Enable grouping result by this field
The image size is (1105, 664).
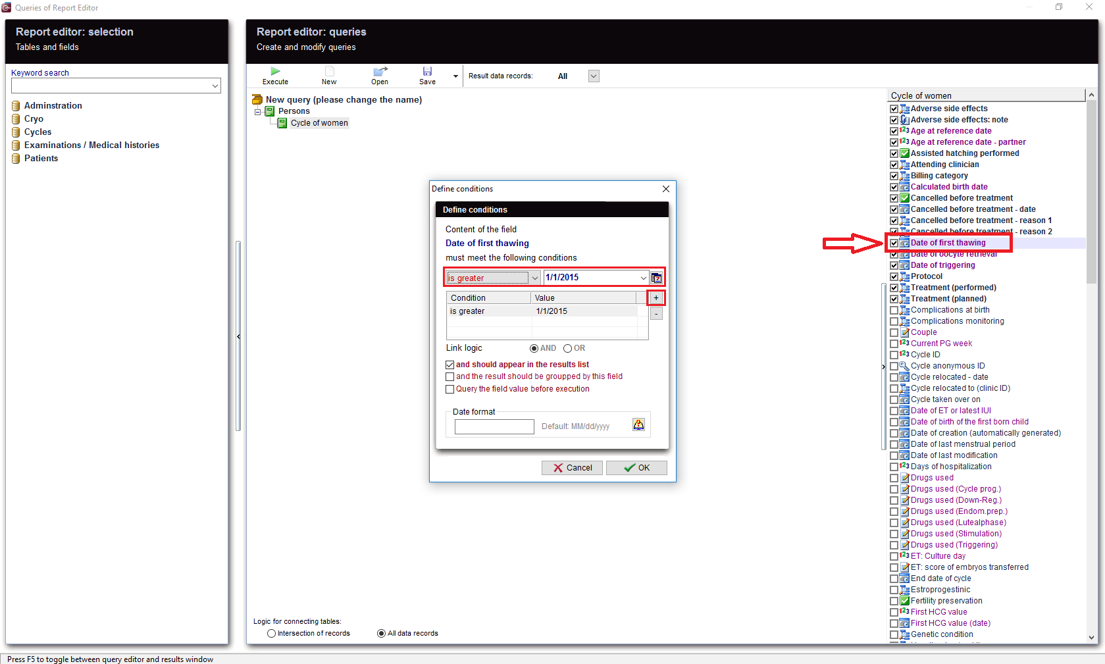coord(450,376)
